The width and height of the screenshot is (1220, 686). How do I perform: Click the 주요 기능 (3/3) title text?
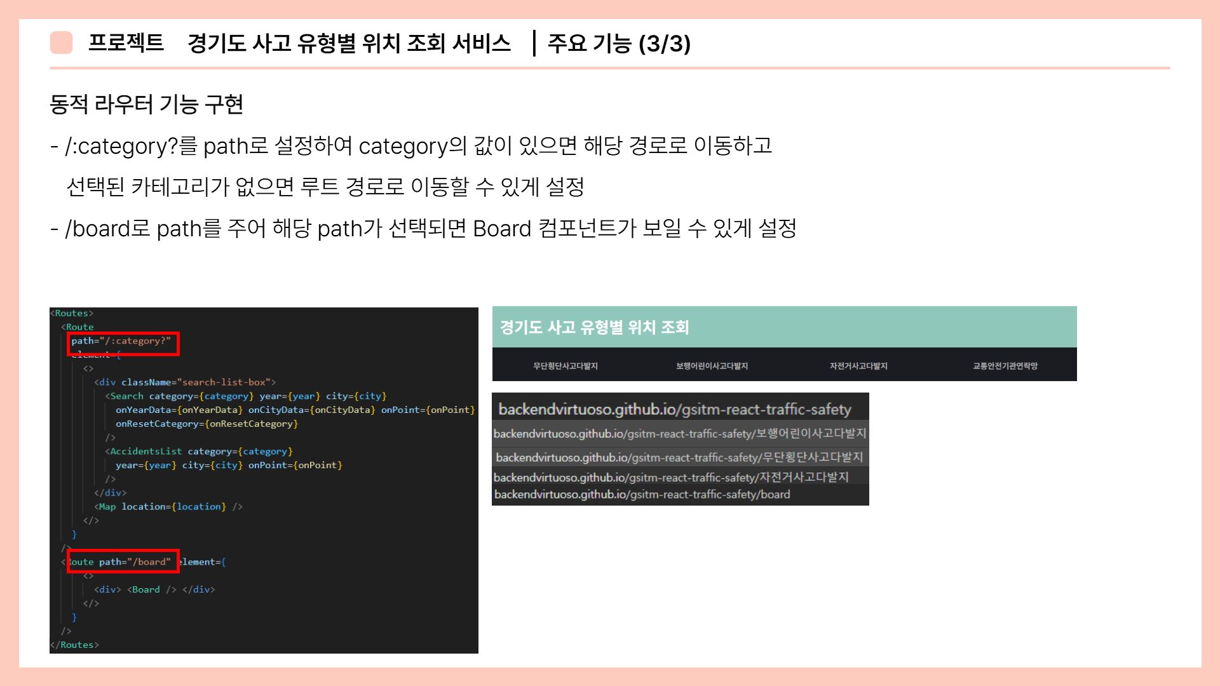click(618, 43)
